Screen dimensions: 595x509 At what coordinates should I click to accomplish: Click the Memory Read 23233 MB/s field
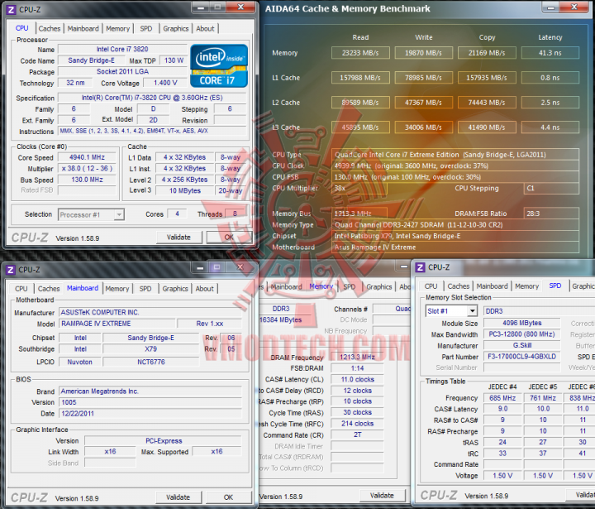coord(360,53)
